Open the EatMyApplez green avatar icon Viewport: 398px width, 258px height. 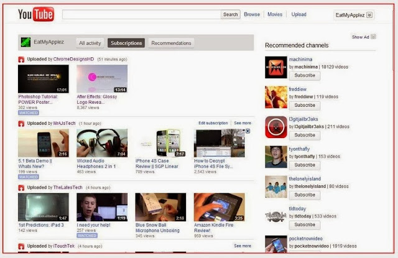(25, 42)
